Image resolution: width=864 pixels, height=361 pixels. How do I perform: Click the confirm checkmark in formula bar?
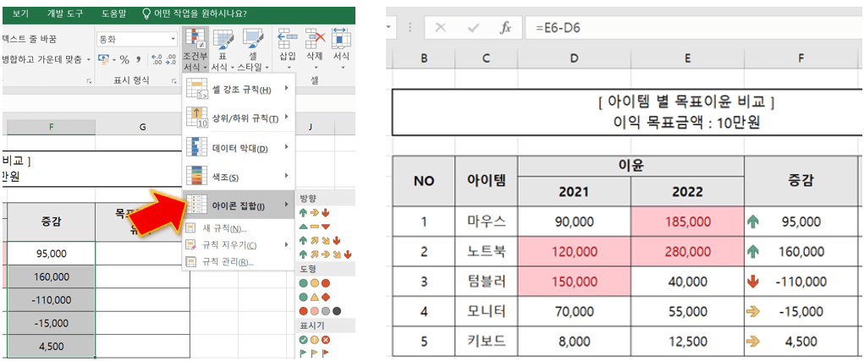tap(473, 28)
